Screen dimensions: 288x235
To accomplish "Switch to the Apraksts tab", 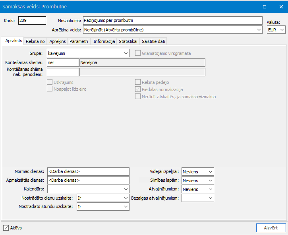I will (13, 41).
